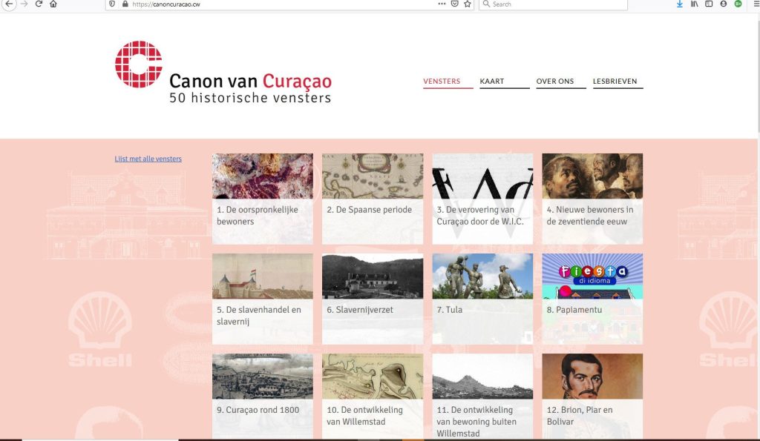Screen dimensions: 760x441
Task: Bookmark page with star icon
Action: (x=468, y=4)
